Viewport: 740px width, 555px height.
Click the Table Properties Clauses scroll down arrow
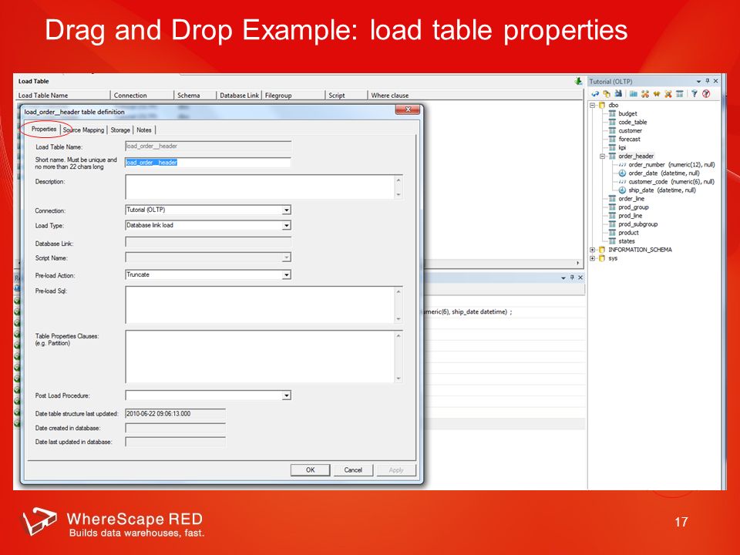399,378
